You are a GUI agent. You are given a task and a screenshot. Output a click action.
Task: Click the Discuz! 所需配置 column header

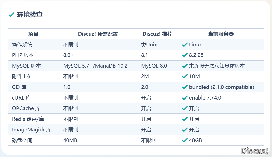[x=98, y=34]
